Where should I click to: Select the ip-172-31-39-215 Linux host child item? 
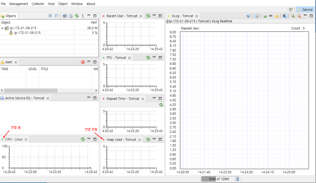[27, 33]
